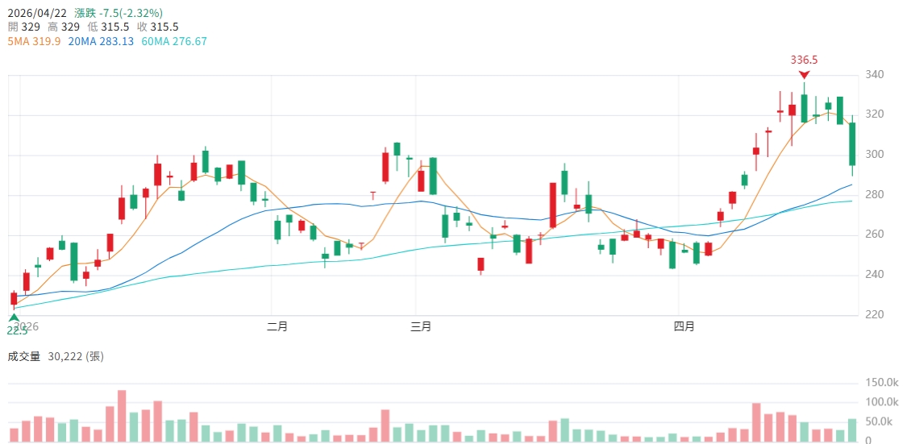Select the 三月 time axis label
The width and height of the screenshot is (907, 444).
pyautogui.click(x=420, y=327)
